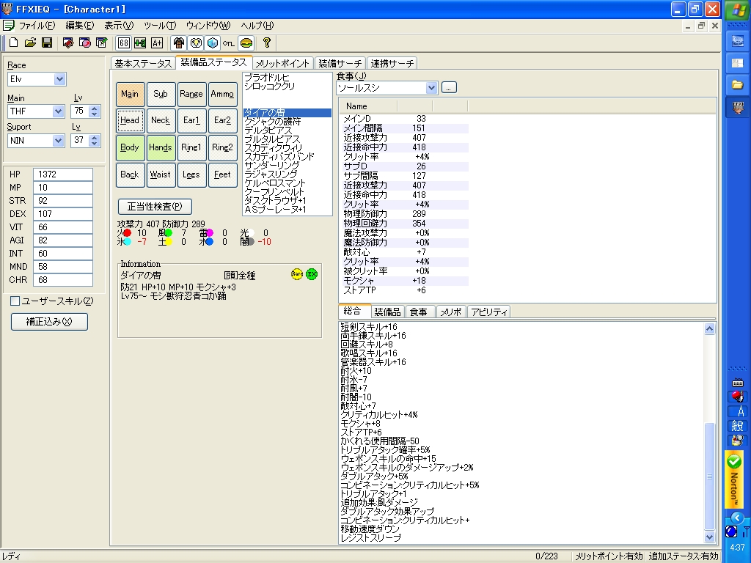Screen dimensions: 751x563
Task: Toggle the Main equipment slot
Action: [x=130, y=95]
